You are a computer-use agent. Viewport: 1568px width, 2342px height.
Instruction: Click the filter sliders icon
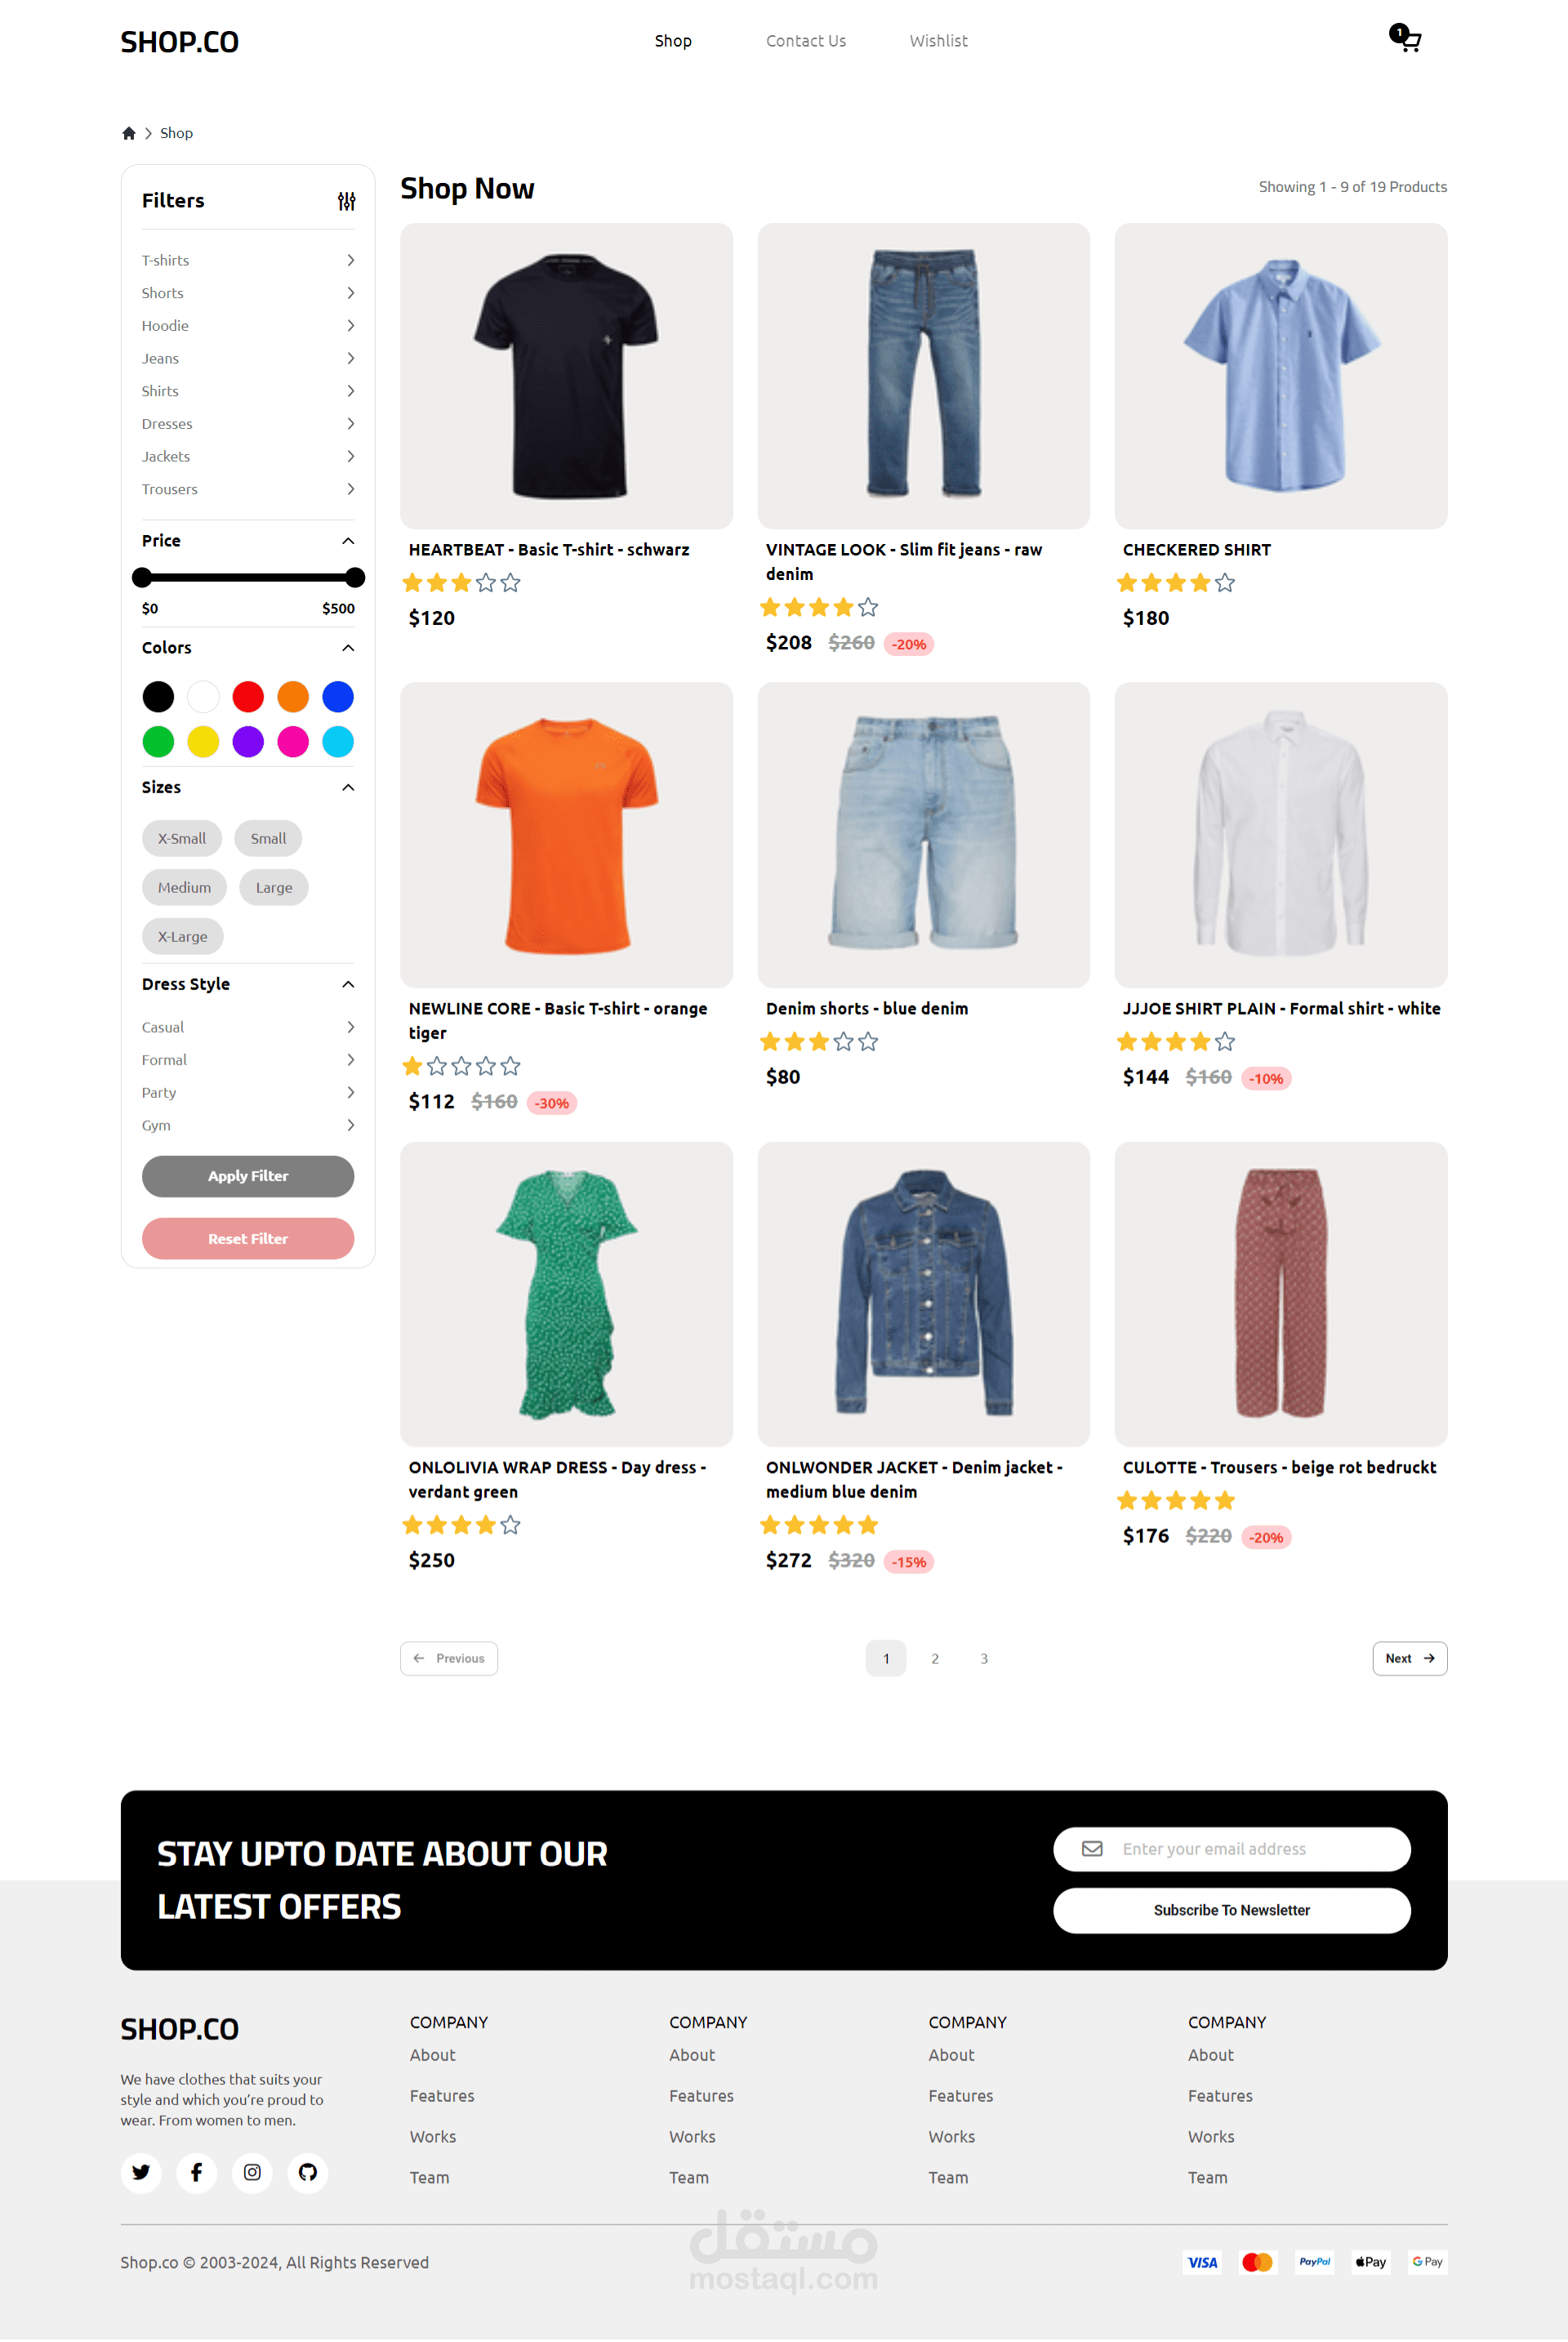pos(347,201)
